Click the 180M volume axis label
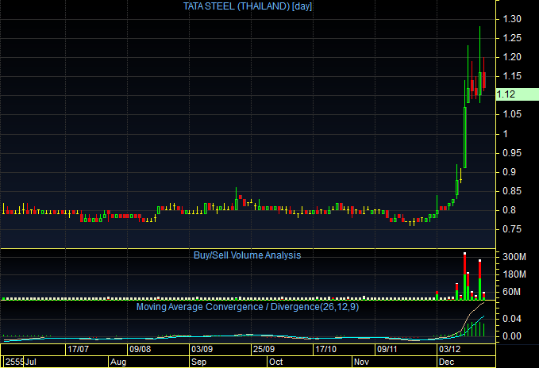Viewport: 539px width, 368px height. click(x=514, y=274)
